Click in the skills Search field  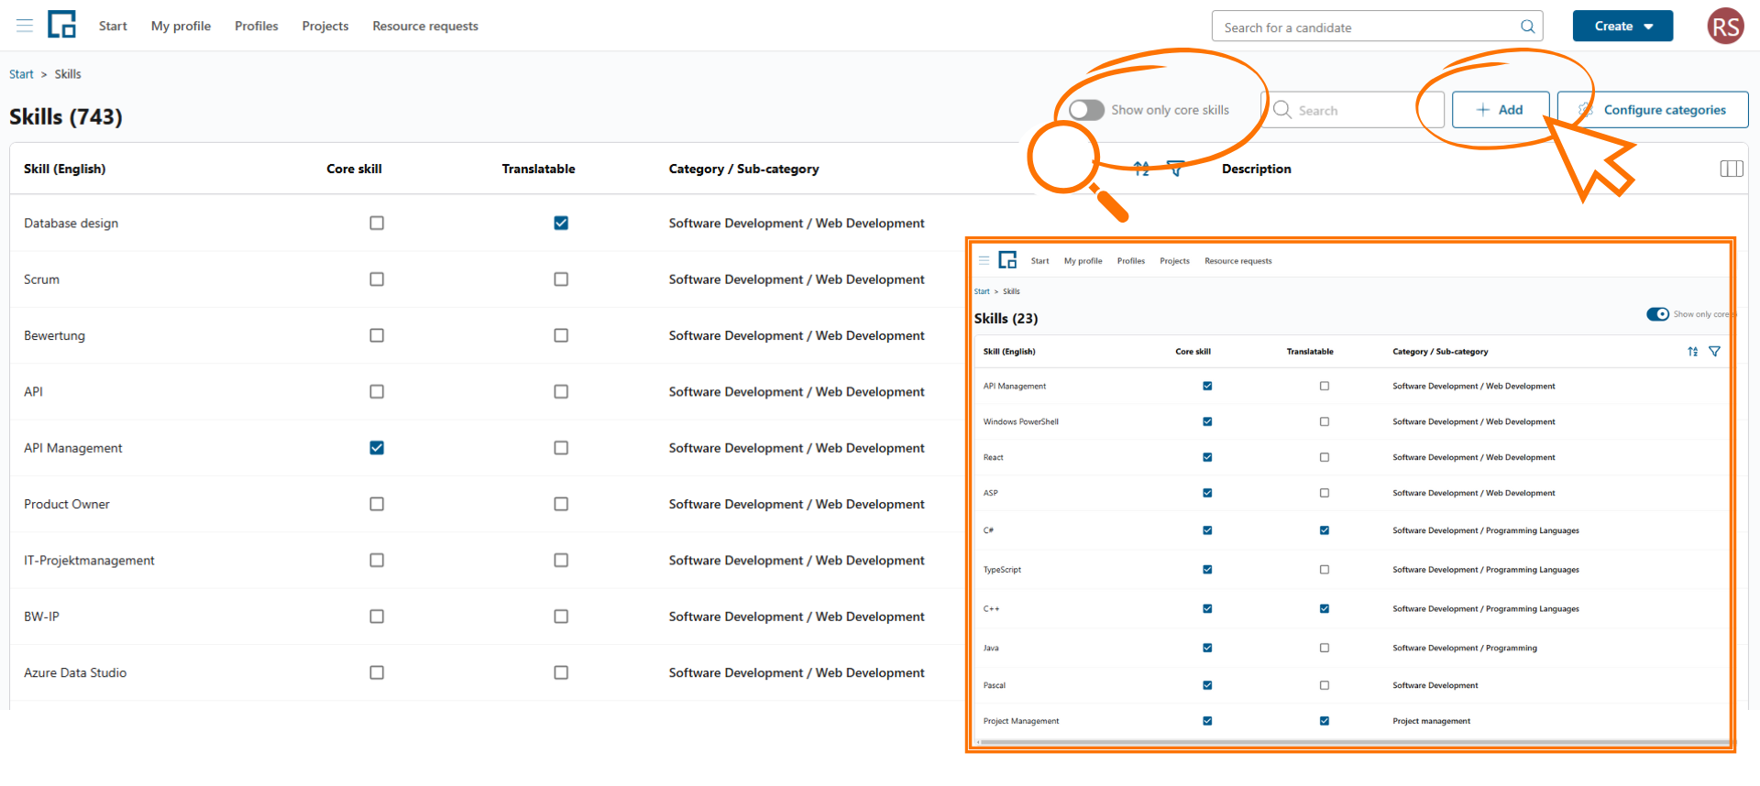point(1353,110)
